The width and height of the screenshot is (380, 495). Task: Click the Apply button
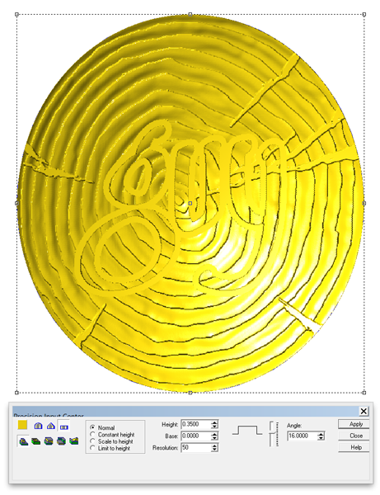coord(354,424)
